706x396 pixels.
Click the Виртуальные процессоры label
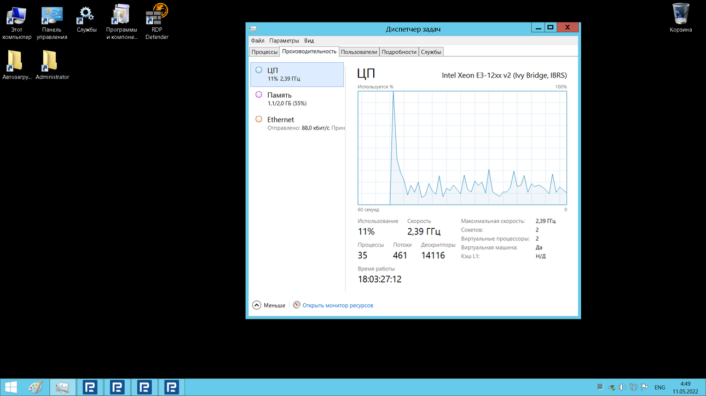pyautogui.click(x=495, y=239)
